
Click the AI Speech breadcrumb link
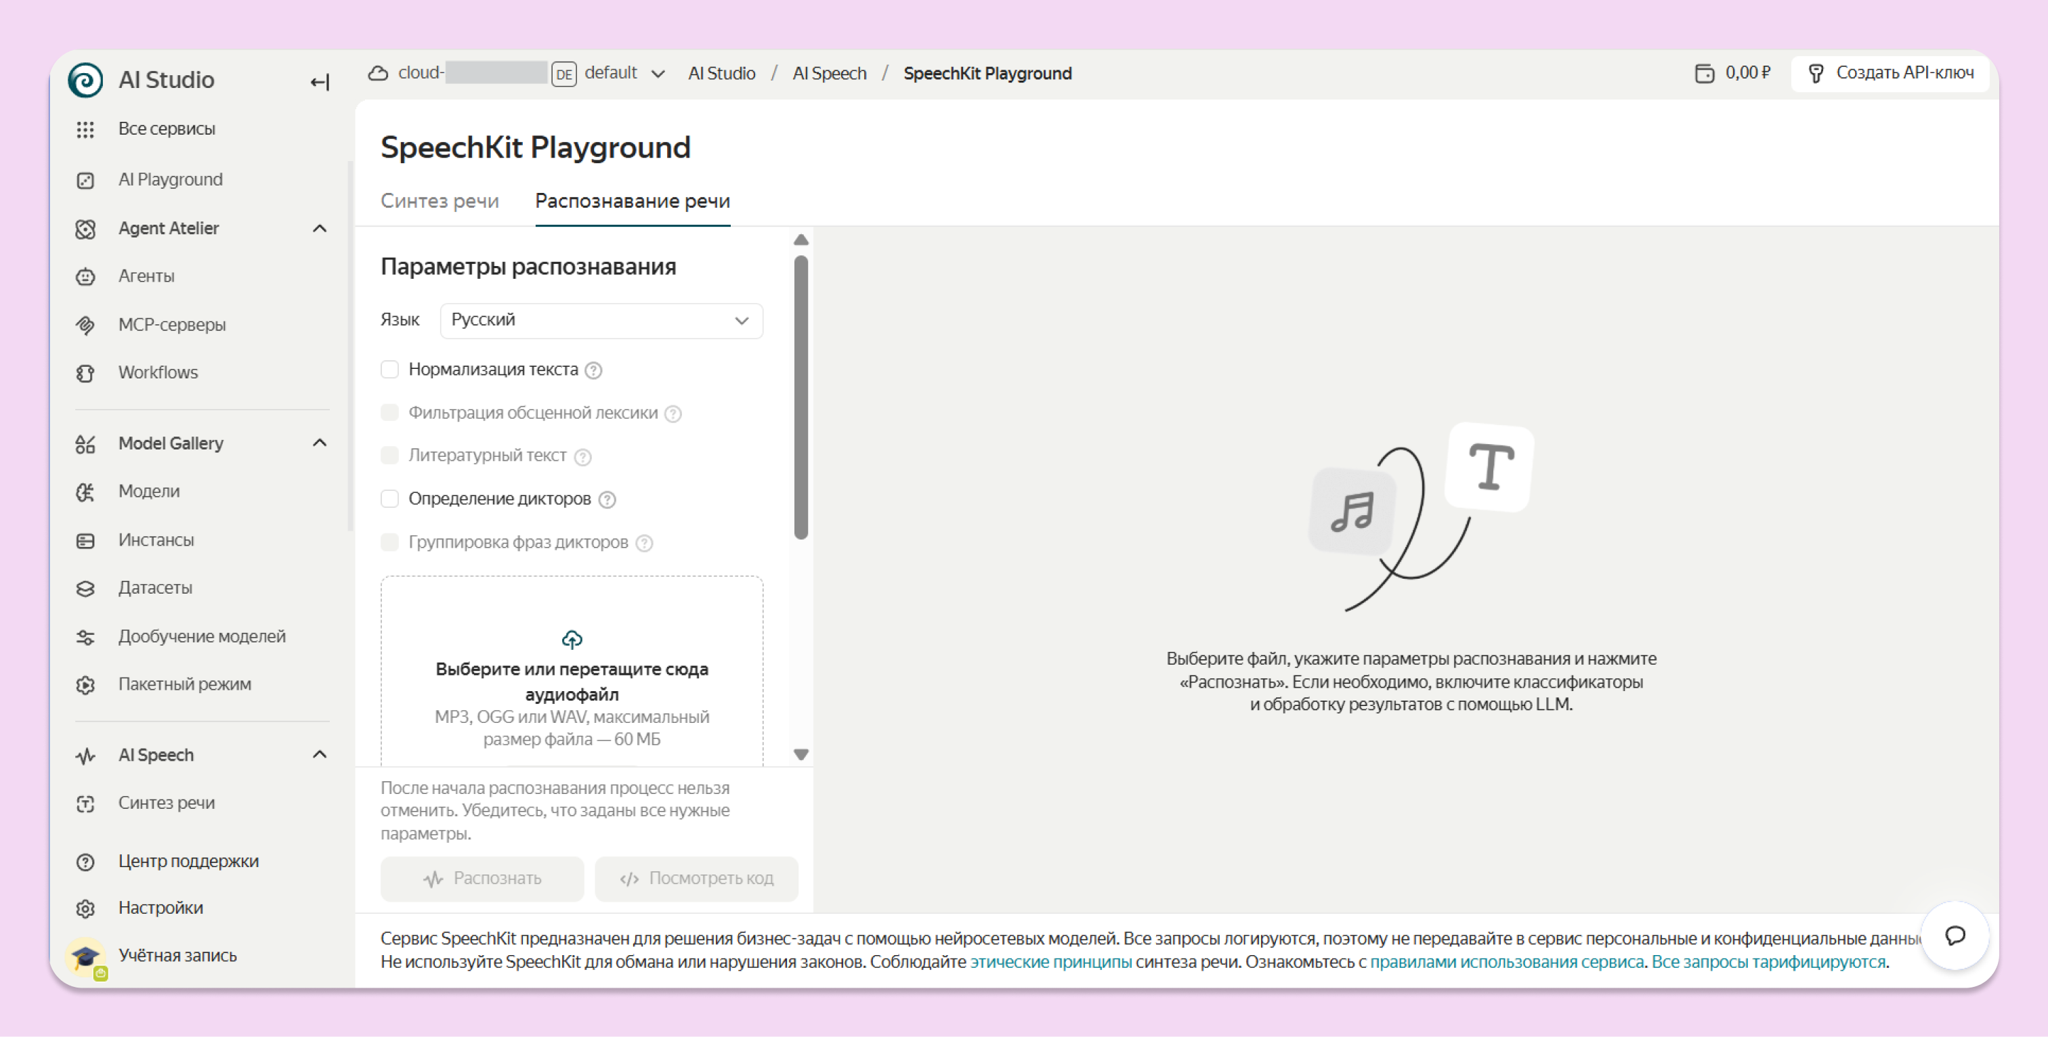click(x=829, y=73)
